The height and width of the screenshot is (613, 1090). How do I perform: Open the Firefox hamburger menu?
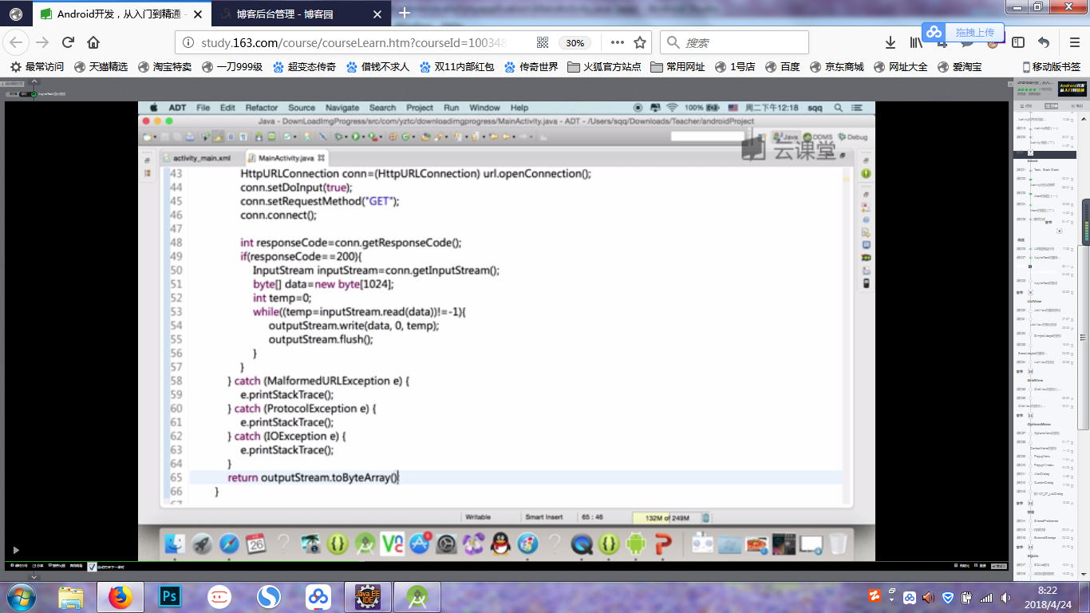coord(1074,43)
